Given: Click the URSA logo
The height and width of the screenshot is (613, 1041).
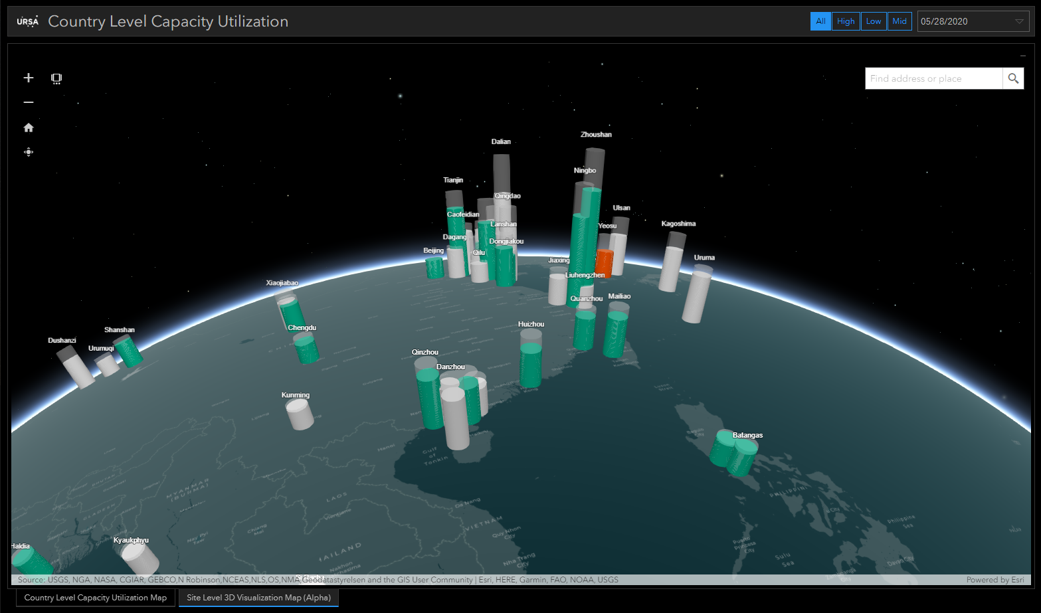Looking at the screenshot, I should click(x=28, y=21).
